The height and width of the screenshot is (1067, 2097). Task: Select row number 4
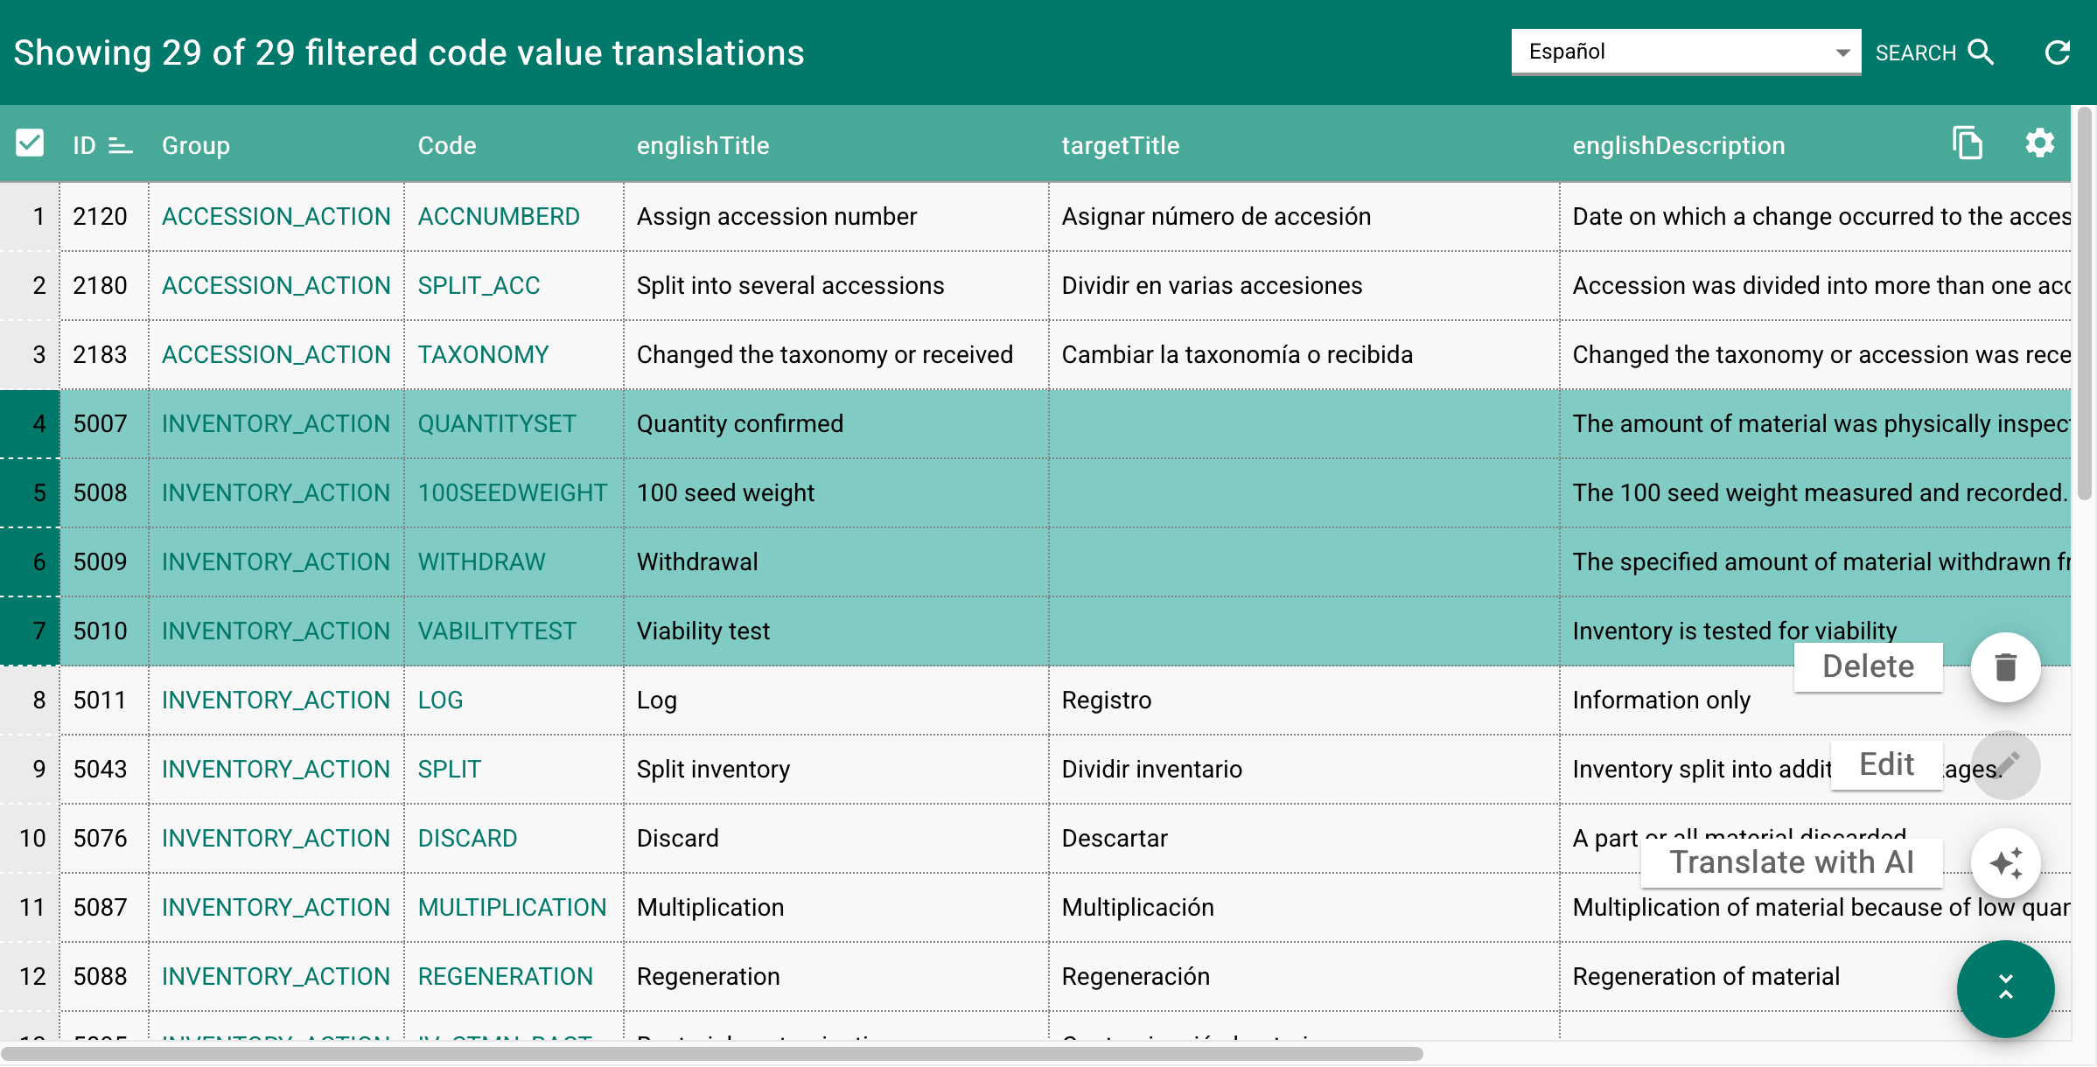point(30,423)
